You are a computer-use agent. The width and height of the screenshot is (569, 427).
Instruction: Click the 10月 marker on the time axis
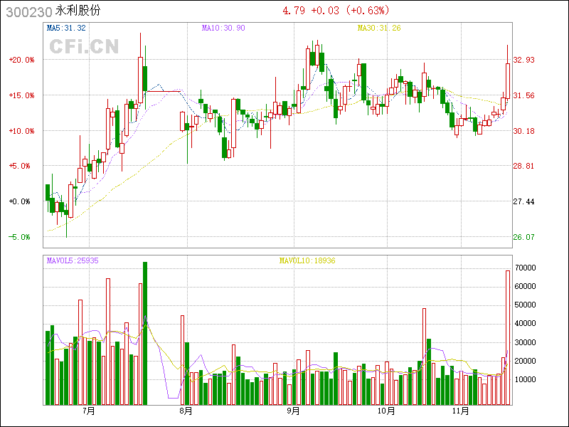[386, 411]
